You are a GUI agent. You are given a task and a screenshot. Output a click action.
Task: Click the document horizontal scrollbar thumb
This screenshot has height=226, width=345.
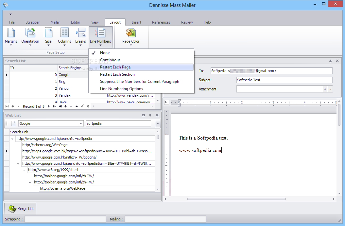point(236,199)
